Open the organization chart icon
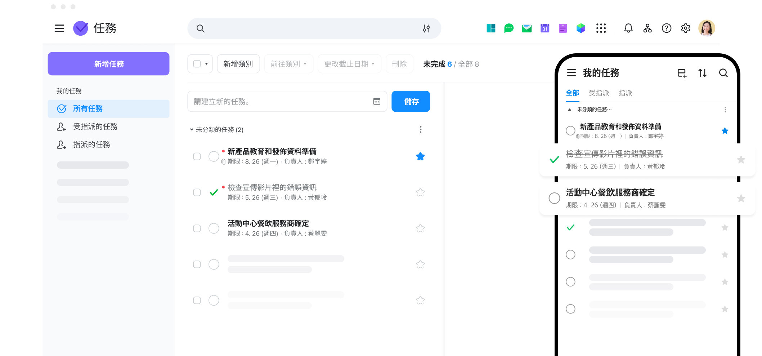This screenshot has height=356, width=762. click(x=647, y=28)
